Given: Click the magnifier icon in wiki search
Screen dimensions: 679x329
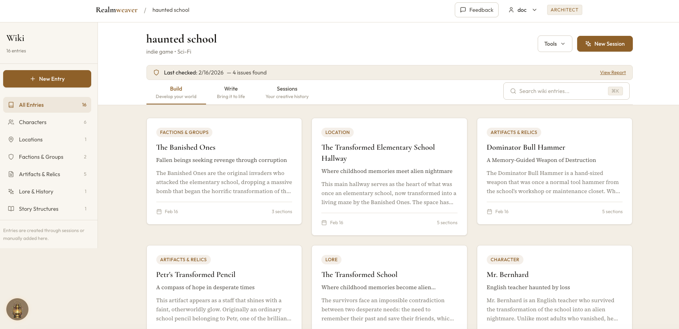Looking at the screenshot, I should point(513,91).
